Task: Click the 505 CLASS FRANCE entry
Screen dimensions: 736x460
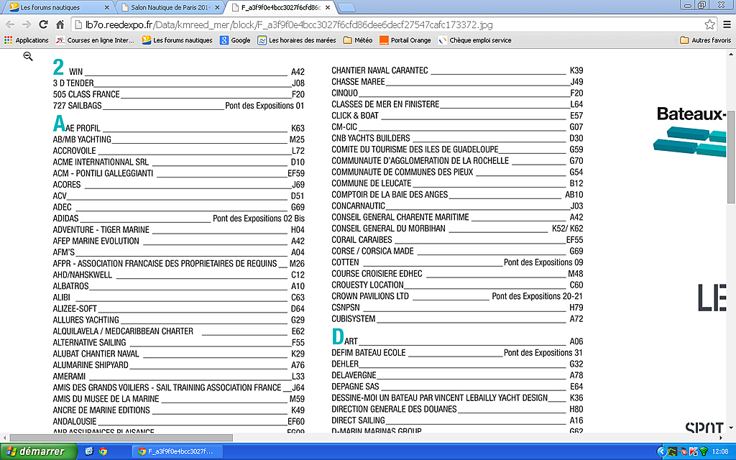Action: tap(178, 94)
